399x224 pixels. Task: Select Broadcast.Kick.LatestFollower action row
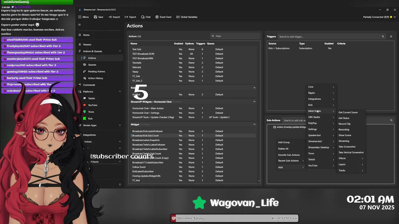pos(193,131)
